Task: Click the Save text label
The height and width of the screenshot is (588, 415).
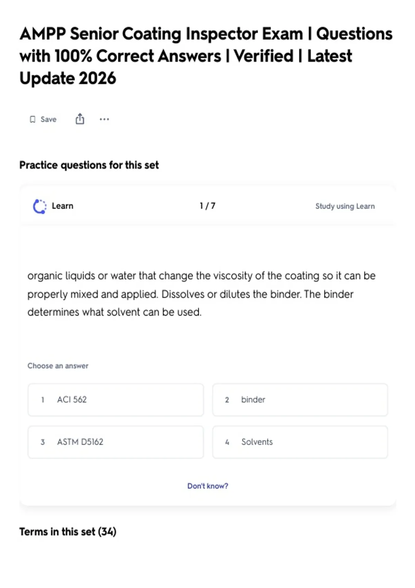Action: point(48,119)
